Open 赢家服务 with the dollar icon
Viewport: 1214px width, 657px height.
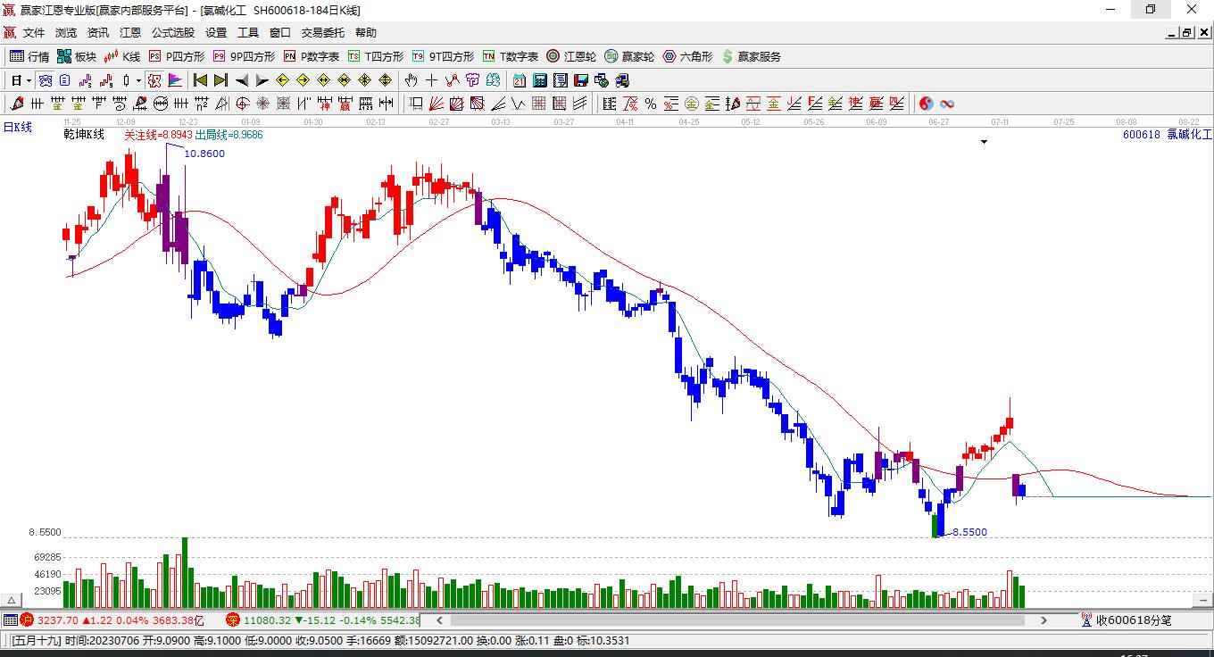click(x=751, y=56)
